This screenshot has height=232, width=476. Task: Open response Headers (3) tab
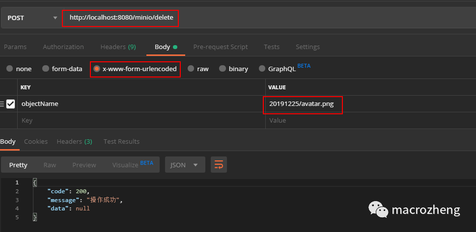point(74,142)
